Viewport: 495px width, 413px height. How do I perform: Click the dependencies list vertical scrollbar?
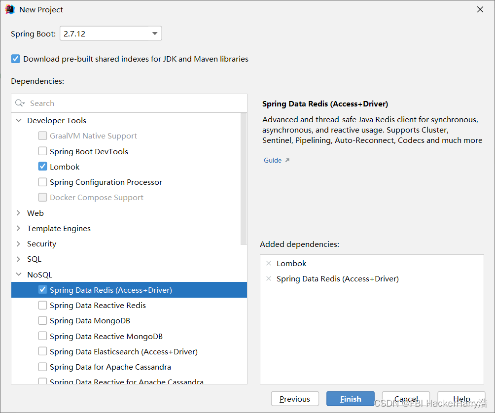coord(244,178)
